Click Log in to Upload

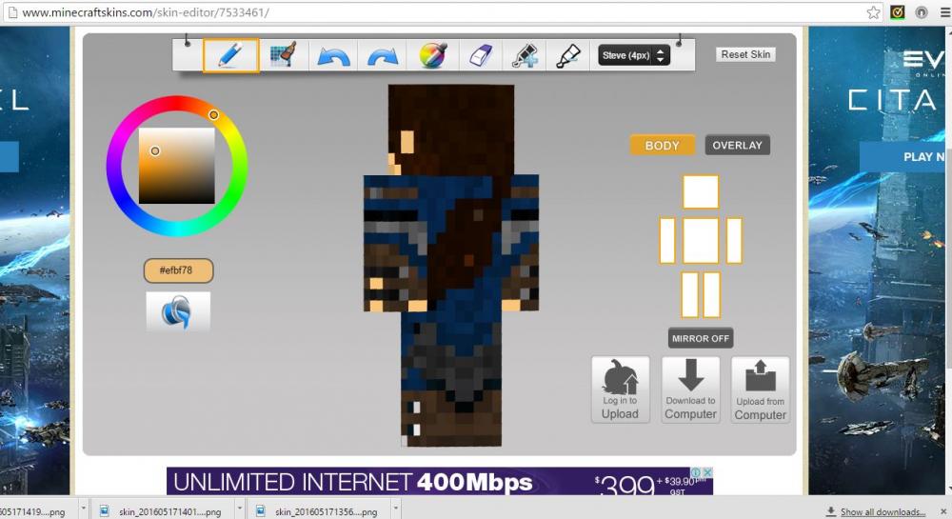click(620, 389)
